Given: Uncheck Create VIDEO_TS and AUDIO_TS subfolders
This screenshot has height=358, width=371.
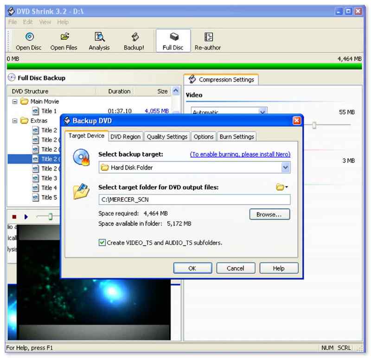Looking at the screenshot, I should [102, 243].
